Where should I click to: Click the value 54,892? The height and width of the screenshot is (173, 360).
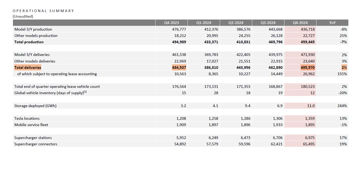(x=180, y=144)
